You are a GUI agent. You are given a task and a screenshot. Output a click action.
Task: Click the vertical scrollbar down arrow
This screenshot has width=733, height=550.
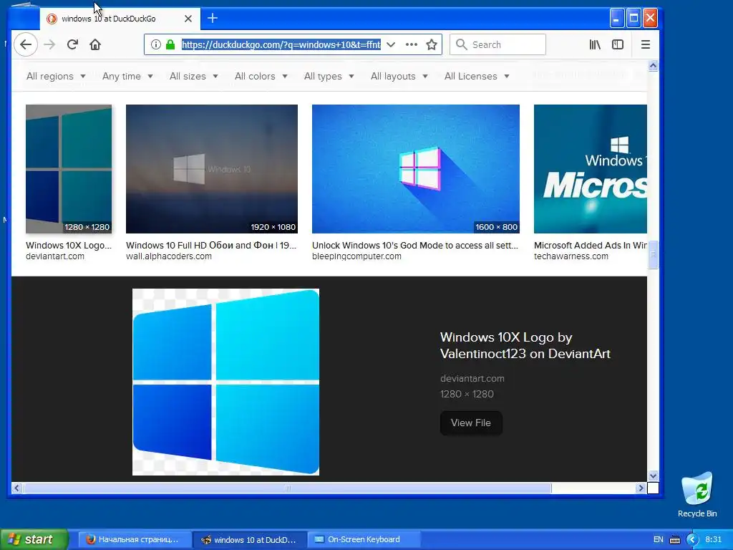[653, 476]
